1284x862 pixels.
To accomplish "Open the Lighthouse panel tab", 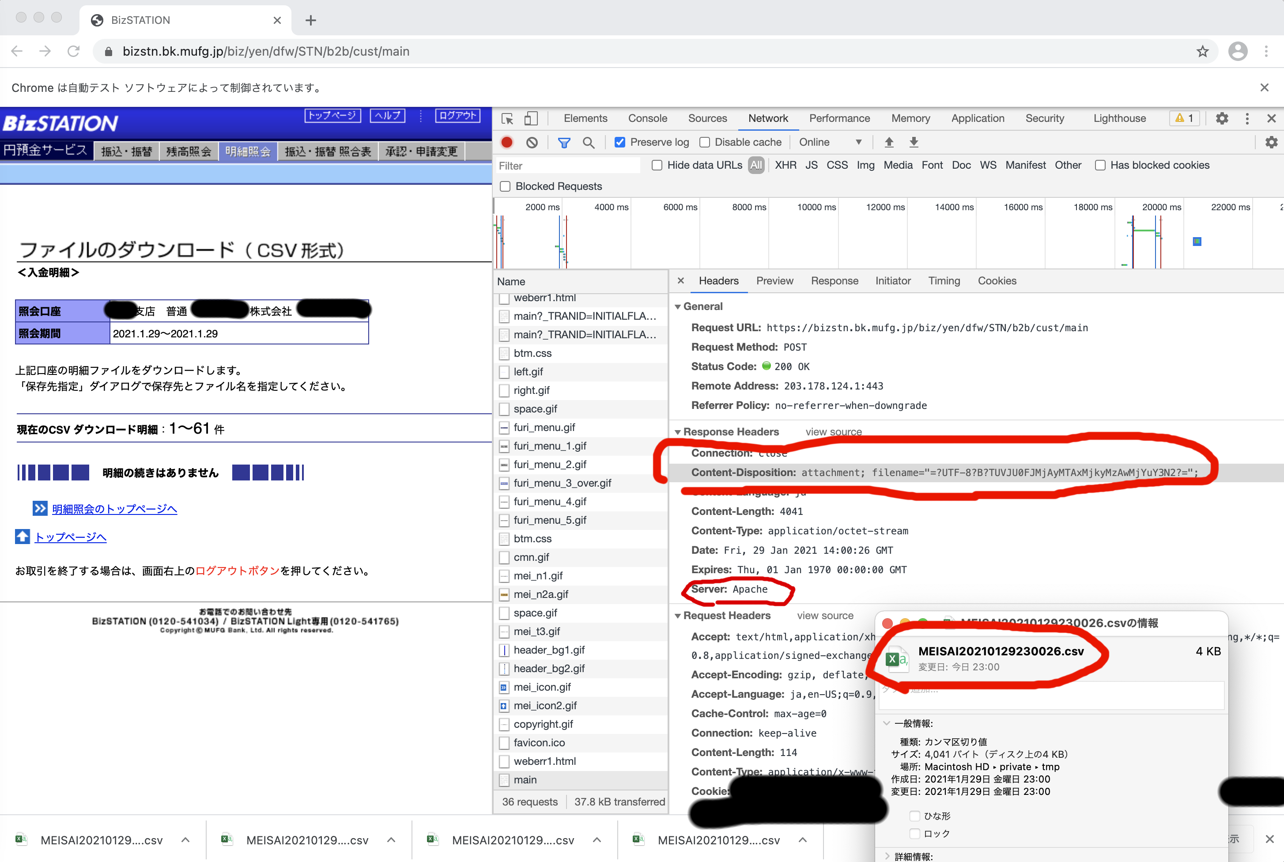I will pyautogui.click(x=1120, y=118).
